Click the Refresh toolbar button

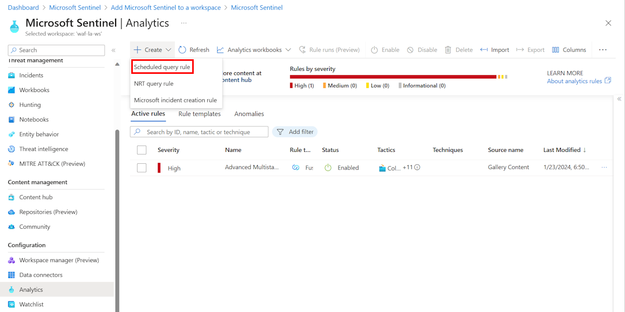click(194, 50)
